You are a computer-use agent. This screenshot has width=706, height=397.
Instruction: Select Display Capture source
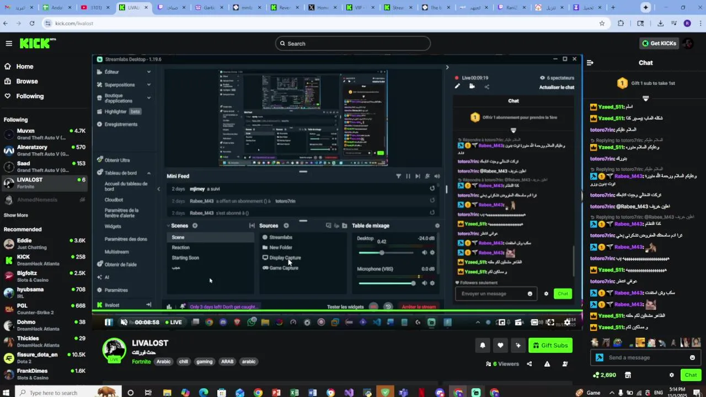pos(281,257)
